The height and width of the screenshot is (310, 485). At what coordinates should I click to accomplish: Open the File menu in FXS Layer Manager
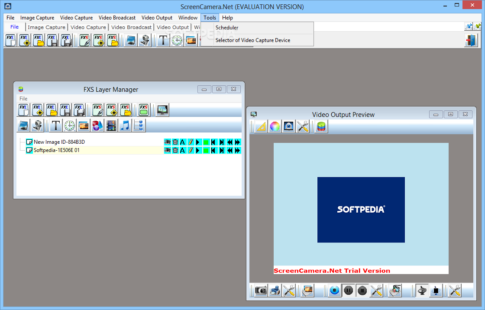(x=23, y=98)
